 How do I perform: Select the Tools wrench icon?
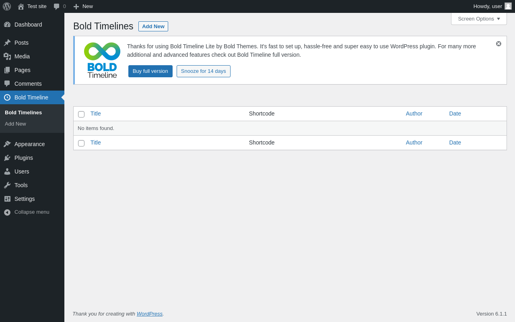point(7,185)
